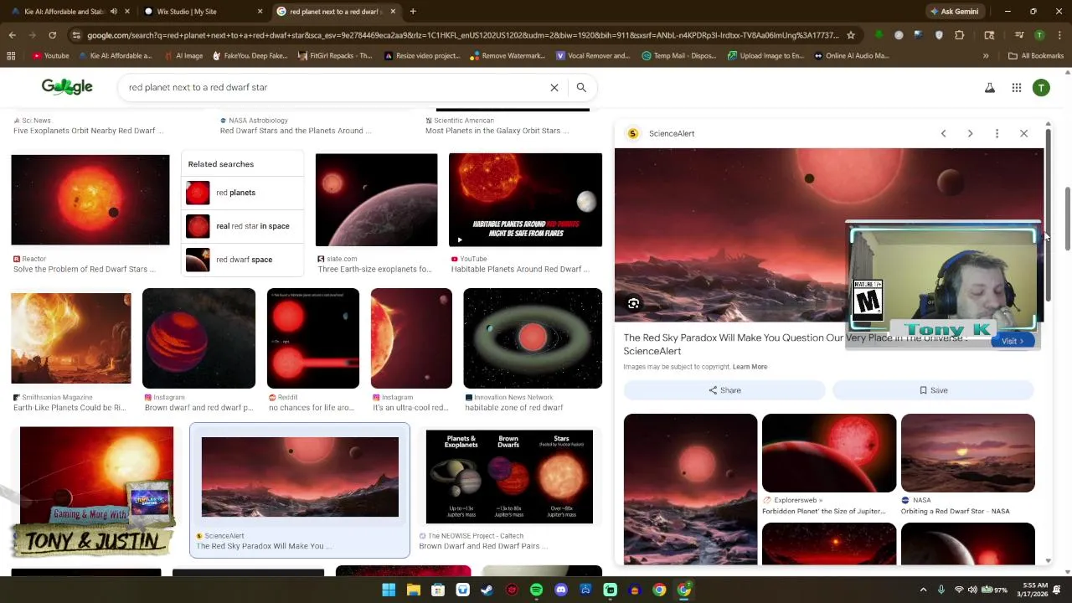Open NEOWISE Brown Dwarf and Red Dwarf Pairs image
The width and height of the screenshot is (1072, 603).
click(509, 477)
